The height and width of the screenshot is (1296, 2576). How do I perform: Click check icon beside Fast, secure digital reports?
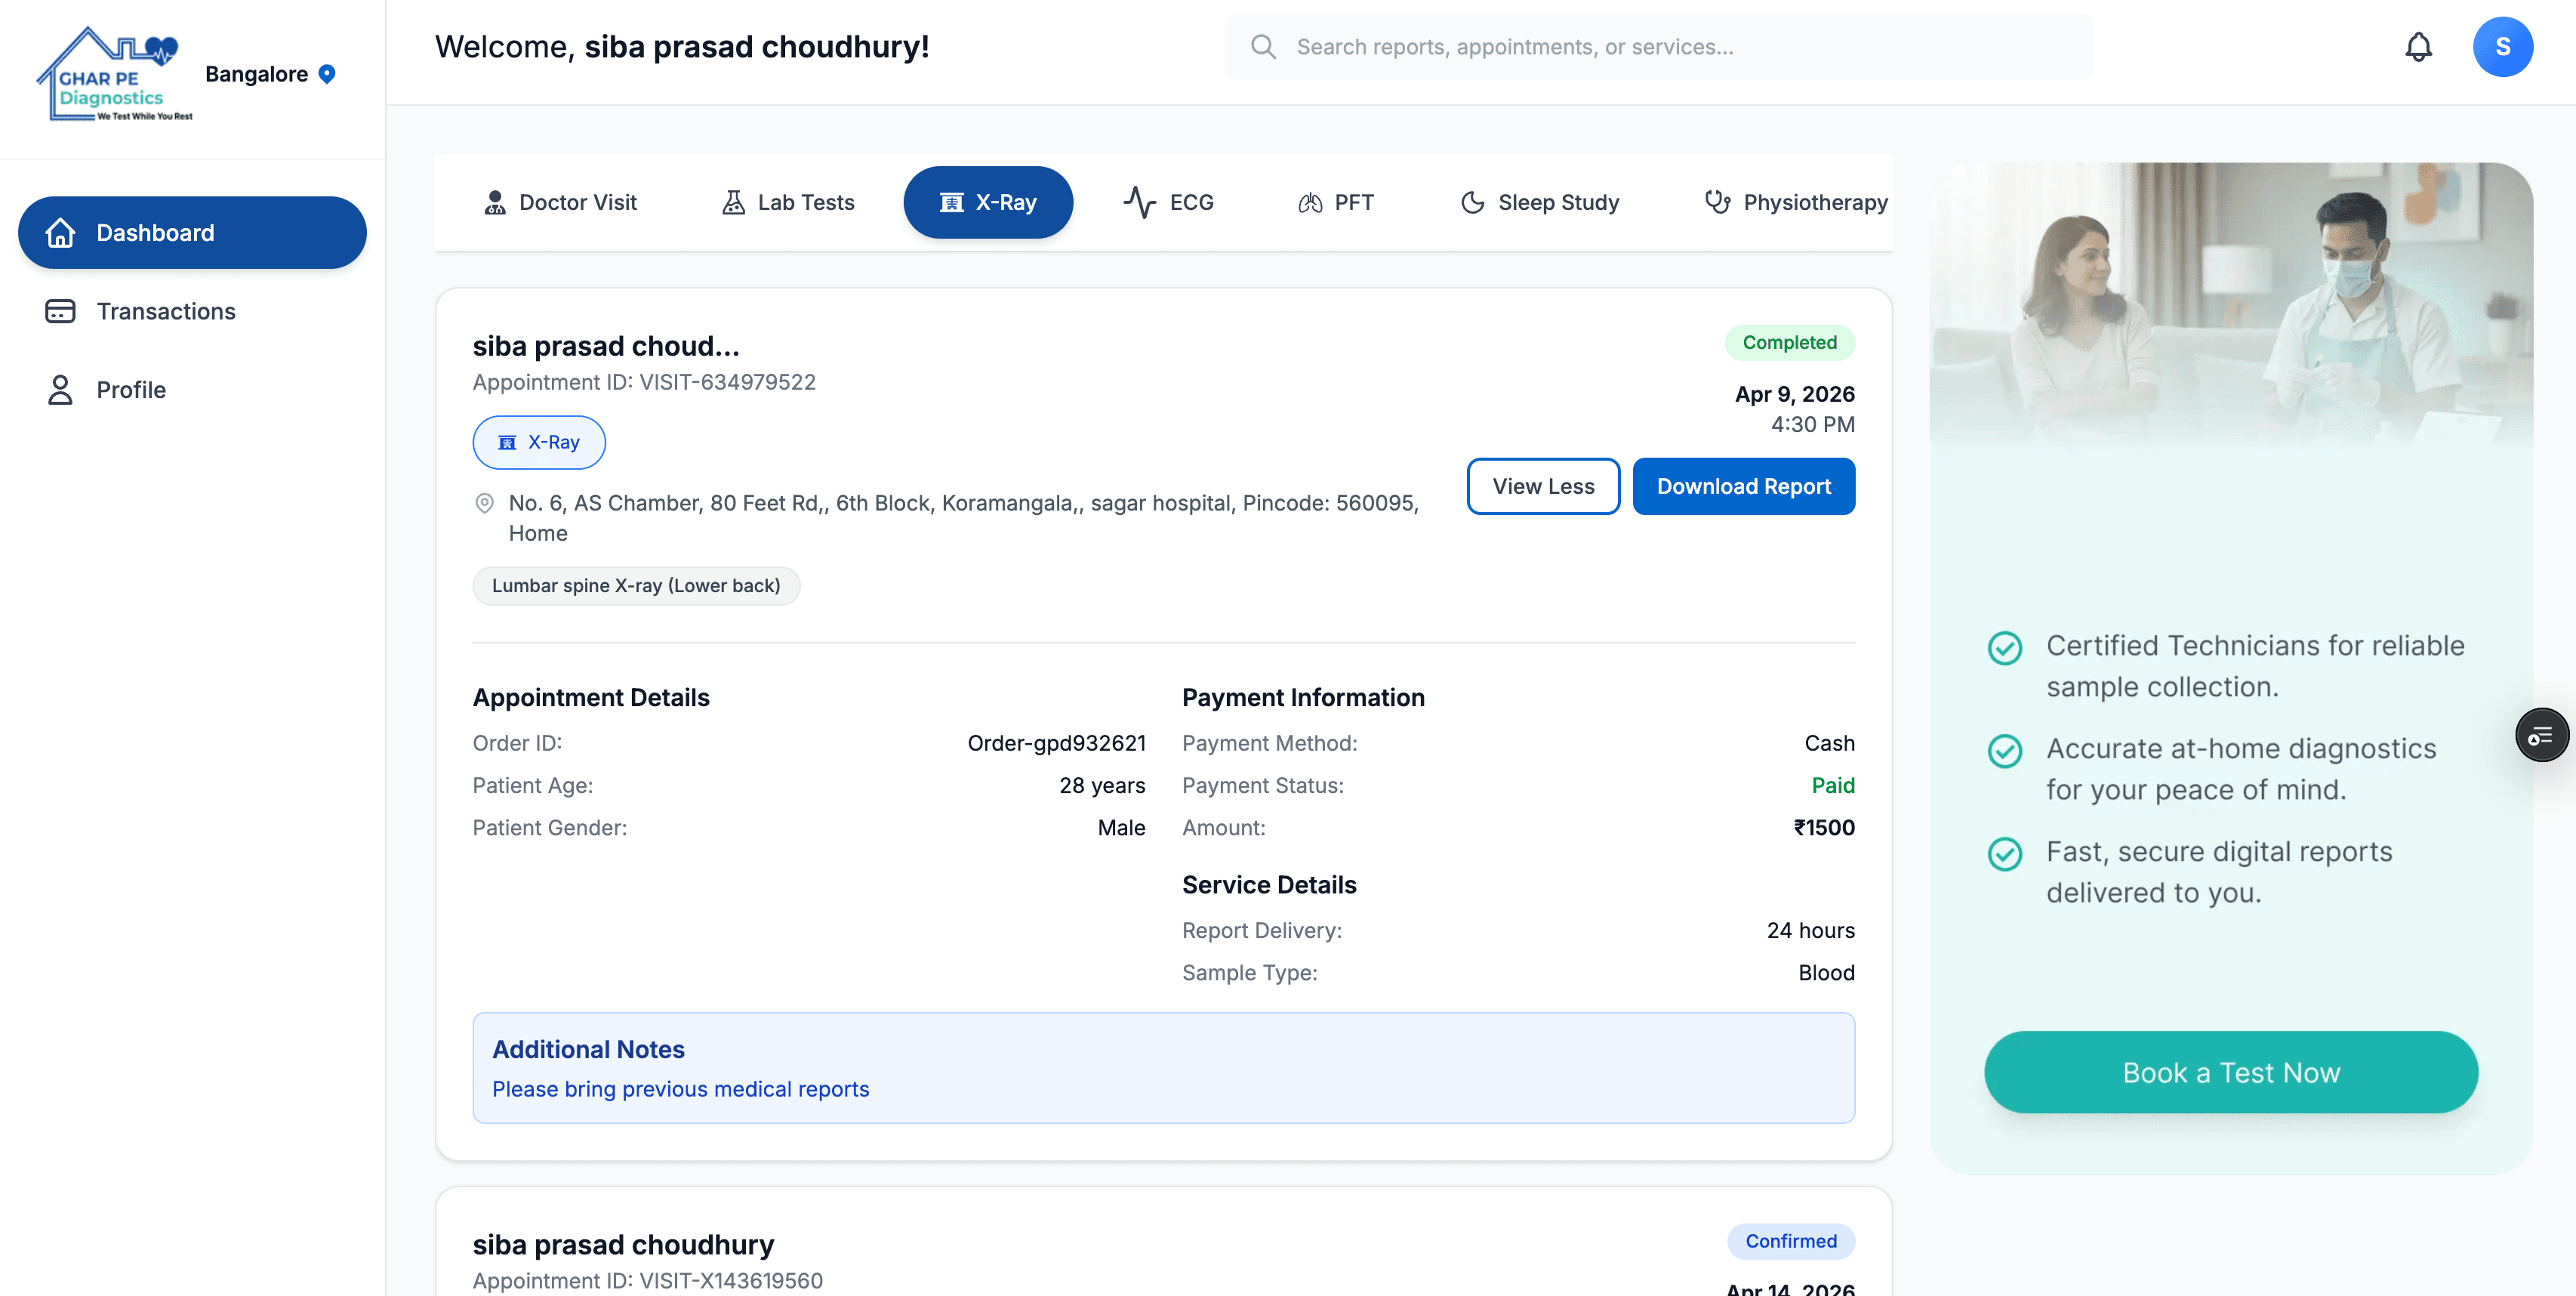(2004, 854)
